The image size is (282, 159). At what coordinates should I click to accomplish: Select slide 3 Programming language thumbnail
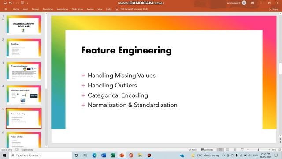pyautogui.click(x=23, y=72)
